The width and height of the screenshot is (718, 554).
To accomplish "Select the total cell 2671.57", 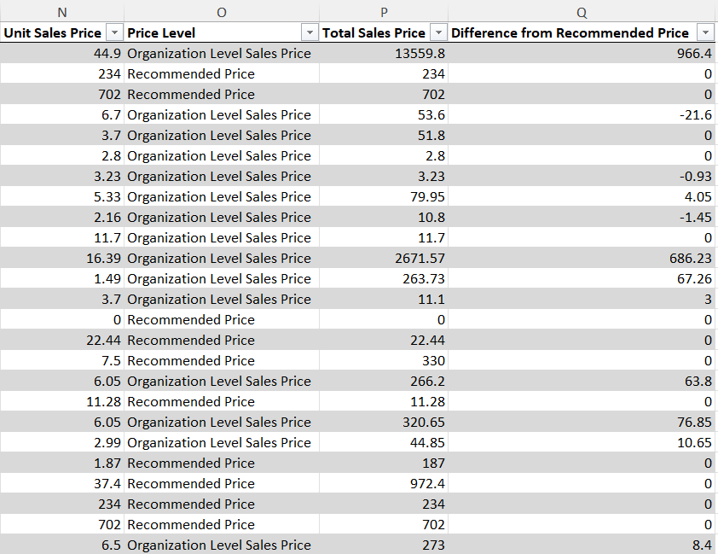I will coord(384,259).
